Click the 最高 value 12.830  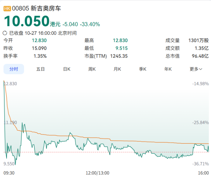click(120, 40)
